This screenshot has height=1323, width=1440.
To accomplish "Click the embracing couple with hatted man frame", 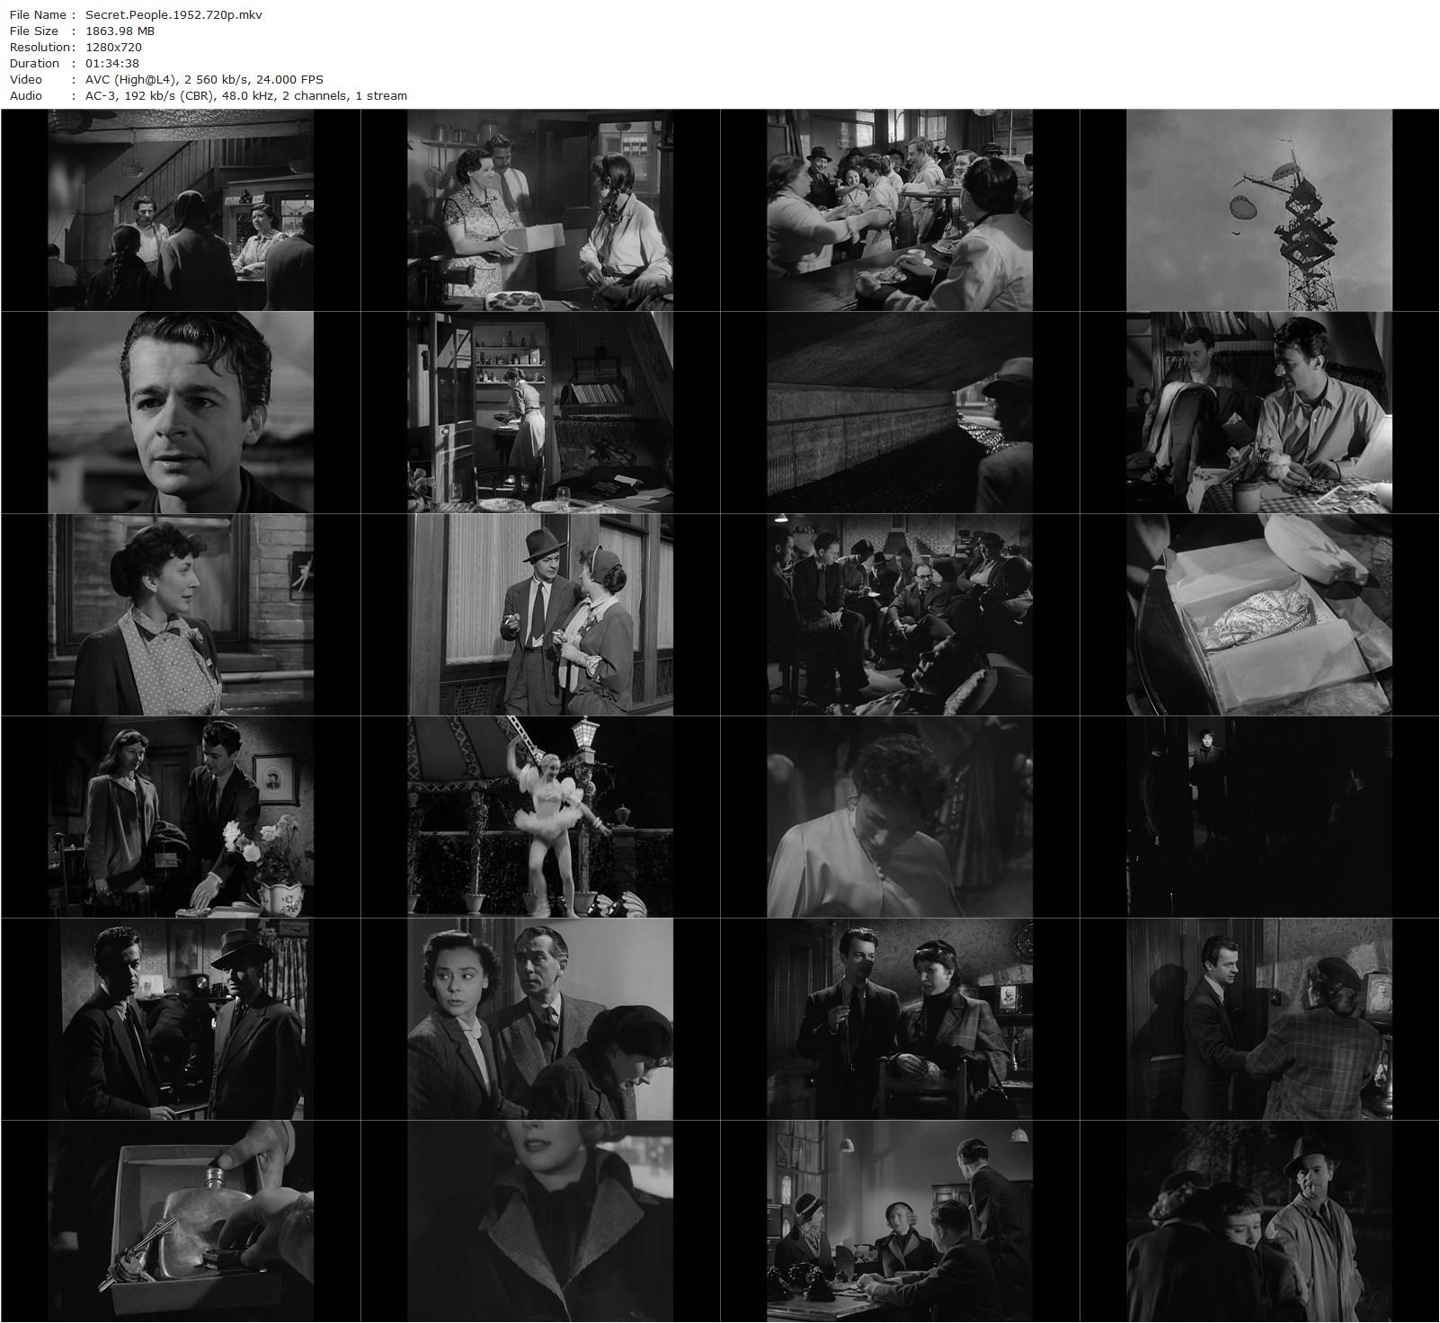I will [1258, 1221].
